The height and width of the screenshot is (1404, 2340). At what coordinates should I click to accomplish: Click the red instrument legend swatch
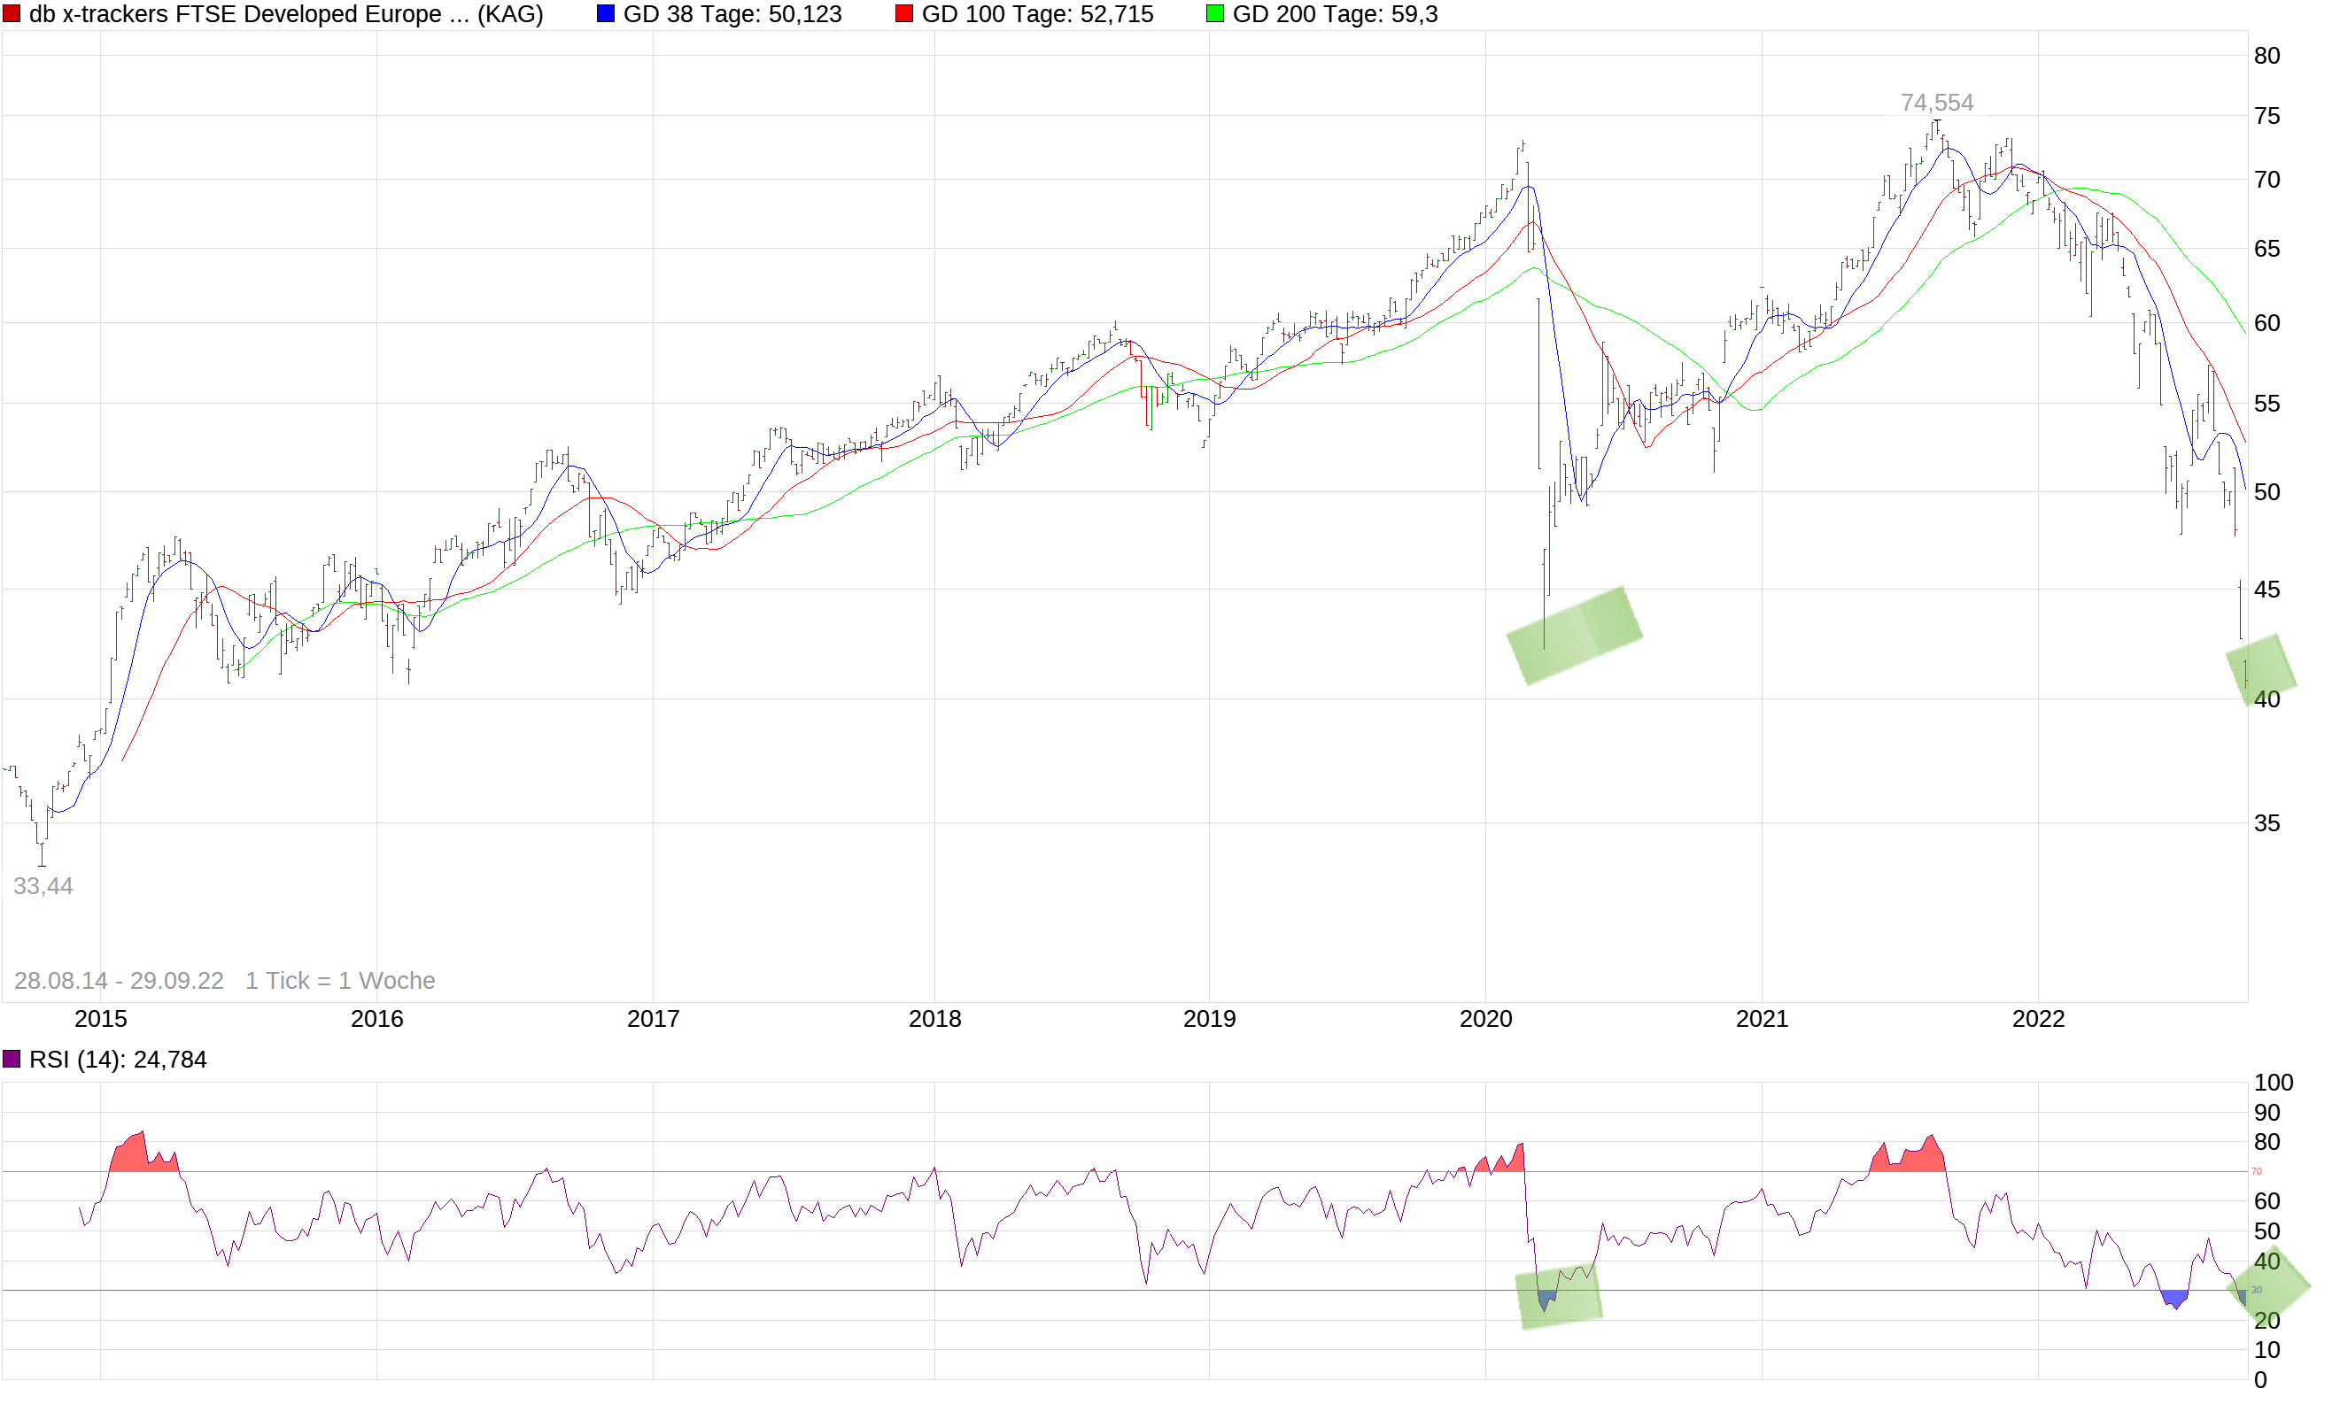[13, 13]
